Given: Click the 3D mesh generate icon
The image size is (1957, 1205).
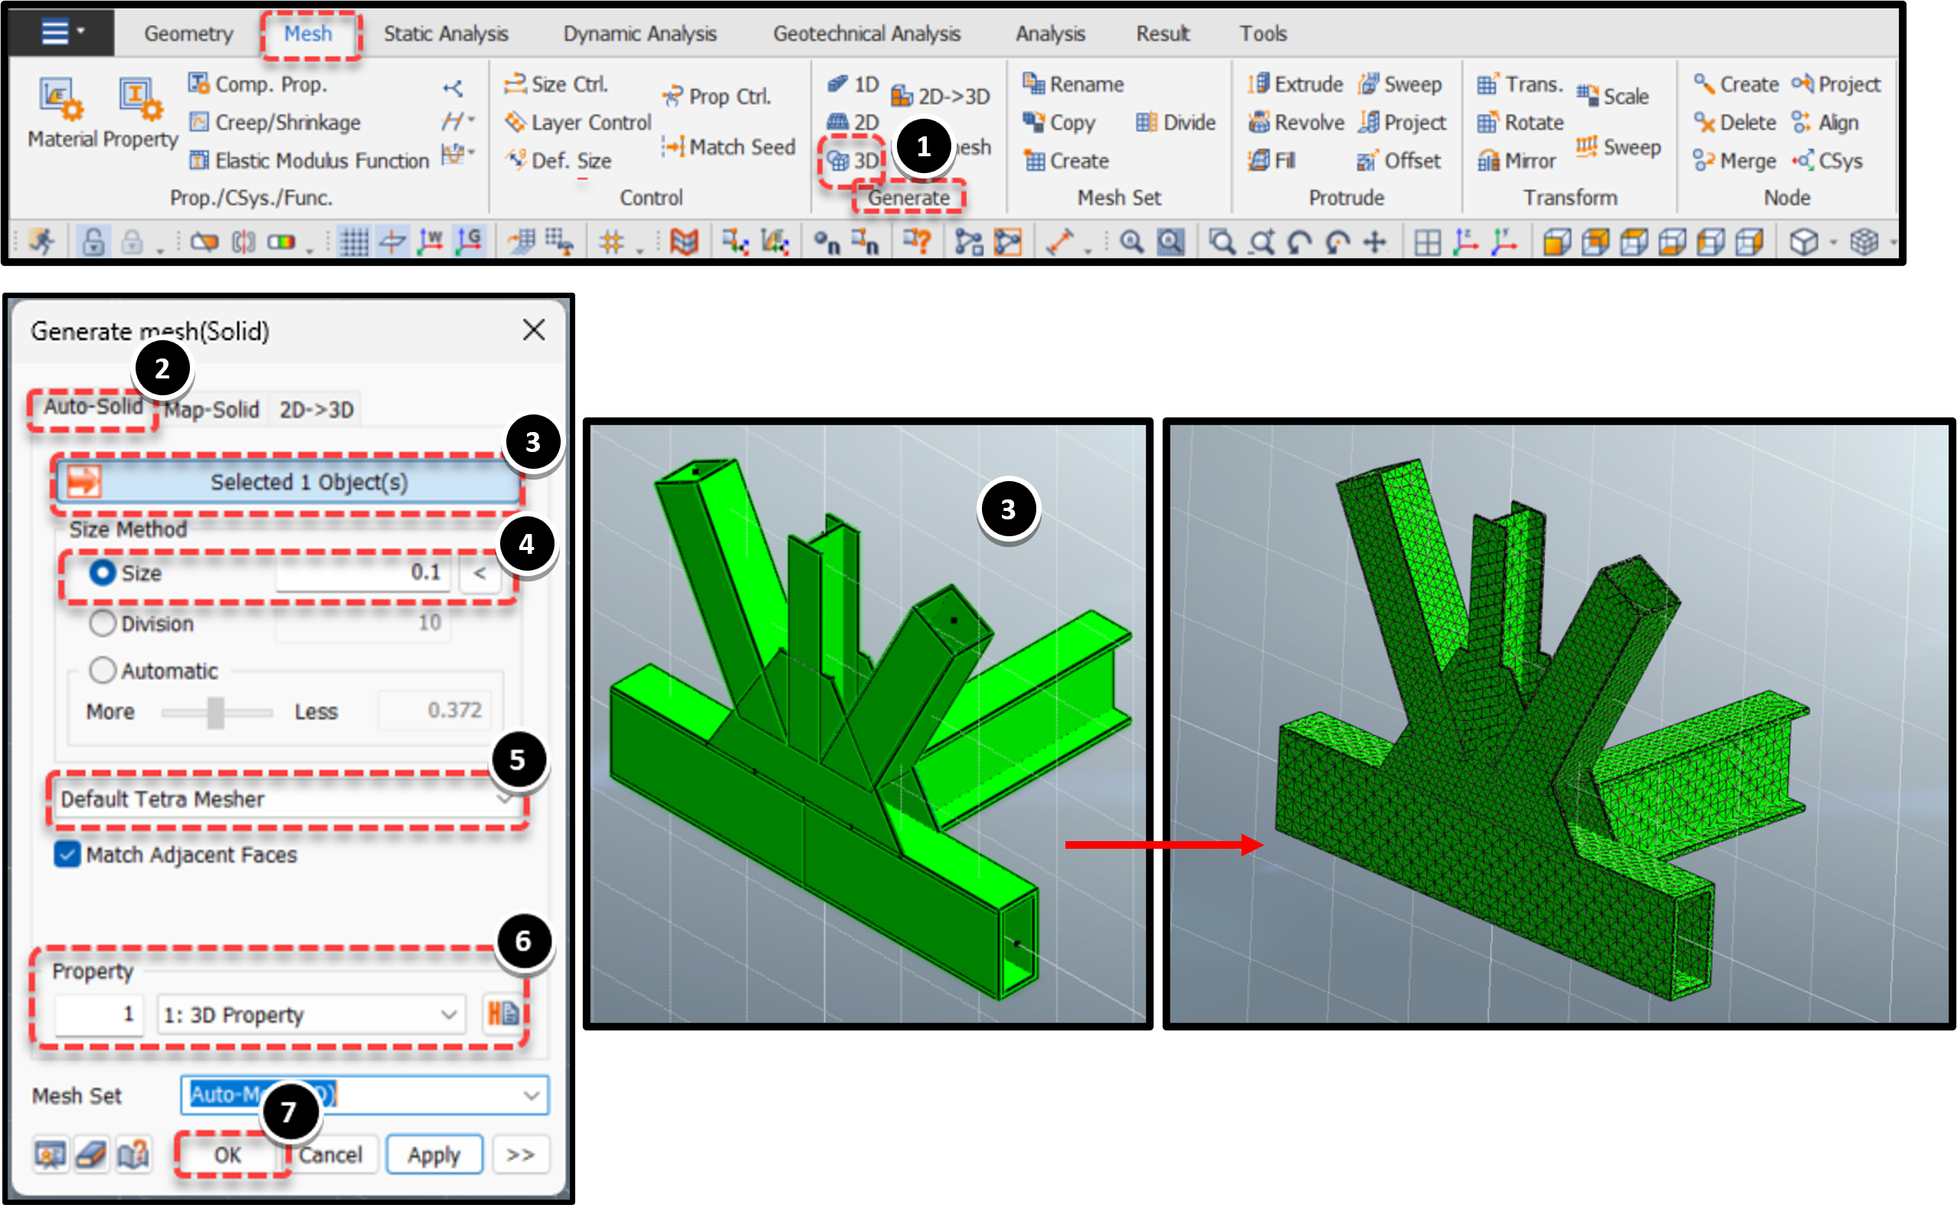Looking at the screenshot, I should coord(837,160).
